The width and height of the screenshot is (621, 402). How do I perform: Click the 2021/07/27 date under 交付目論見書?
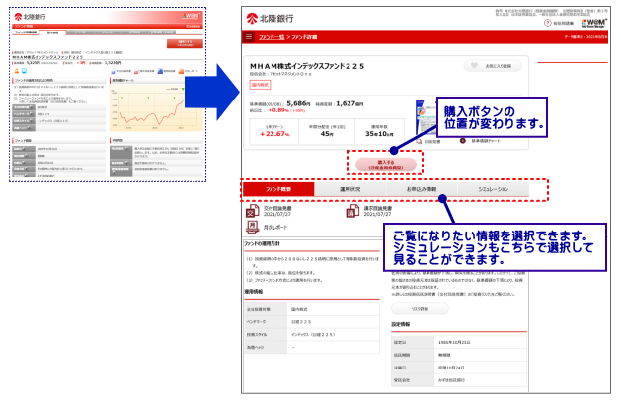click(x=277, y=214)
